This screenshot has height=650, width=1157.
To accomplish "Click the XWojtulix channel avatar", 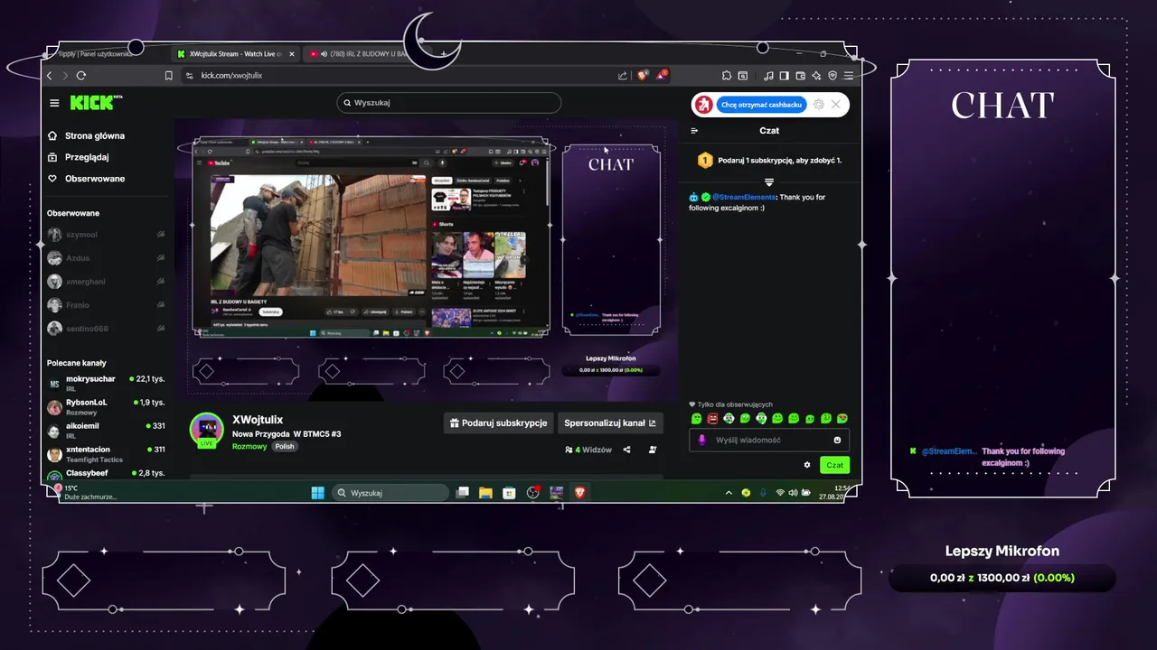I will [x=206, y=430].
